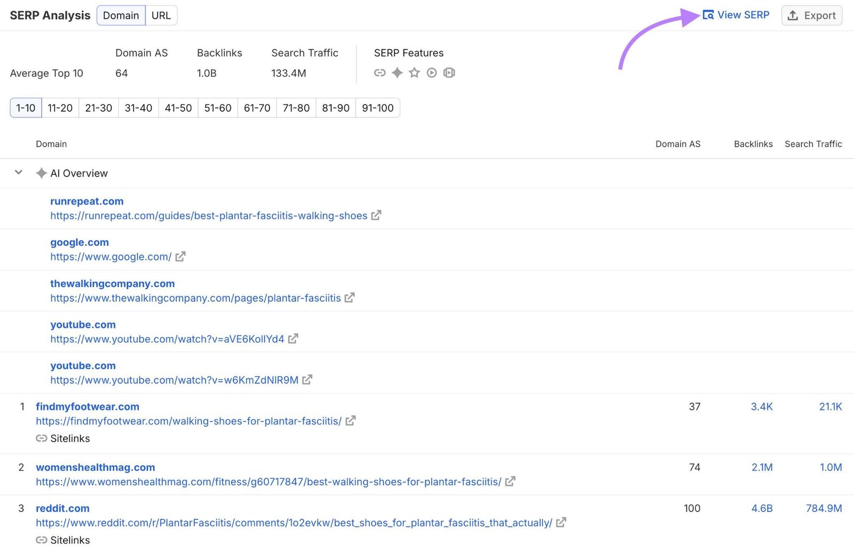Click the video carousel feature icon
Image resolution: width=854 pixels, height=554 pixels.
point(449,73)
